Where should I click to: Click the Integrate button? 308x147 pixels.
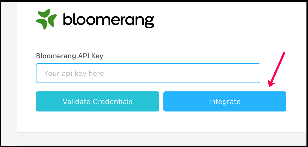[x=225, y=102]
